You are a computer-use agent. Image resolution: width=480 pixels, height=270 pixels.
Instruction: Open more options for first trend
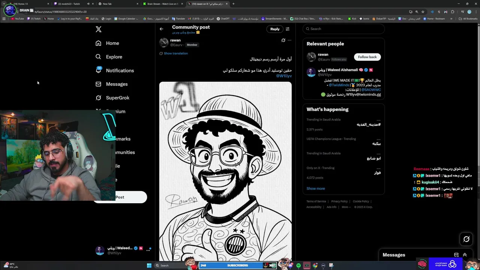pyautogui.click(x=378, y=120)
